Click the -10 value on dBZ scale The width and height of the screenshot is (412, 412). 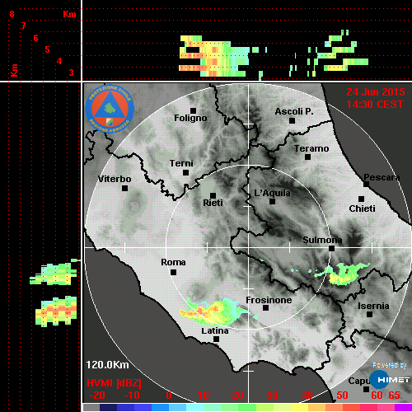(132, 396)
